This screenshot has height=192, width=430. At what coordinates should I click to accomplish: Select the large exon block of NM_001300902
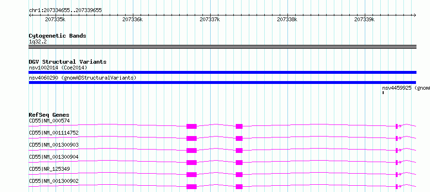click(x=191, y=187)
